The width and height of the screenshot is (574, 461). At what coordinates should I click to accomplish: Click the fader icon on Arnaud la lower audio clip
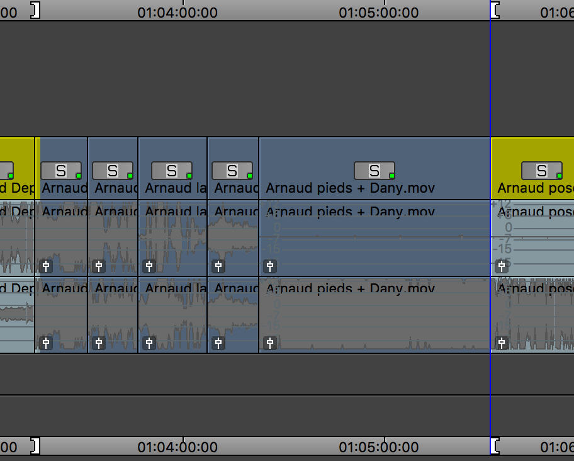(149, 343)
